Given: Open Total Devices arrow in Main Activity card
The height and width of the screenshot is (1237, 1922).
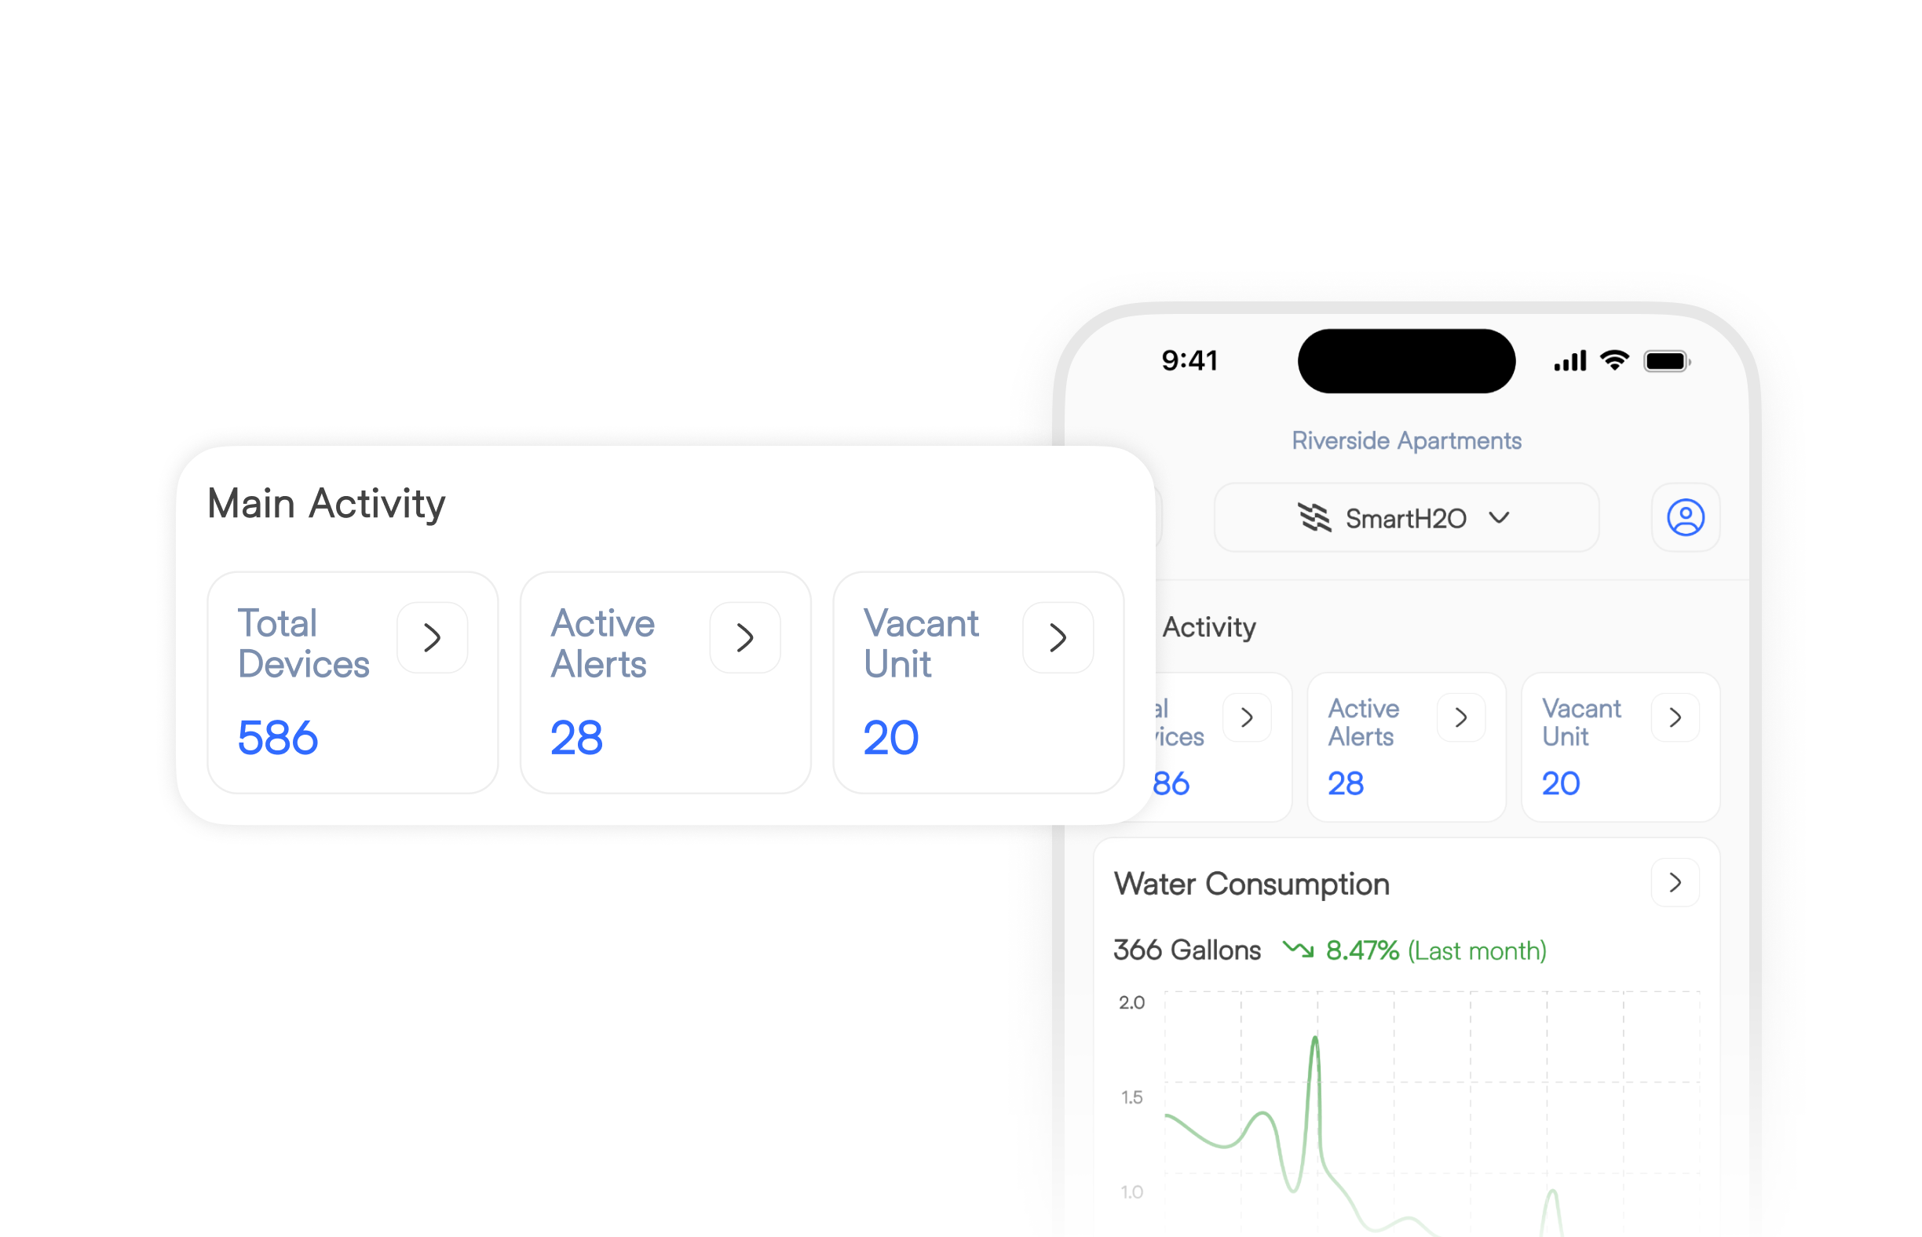Looking at the screenshot, I should click(432, 637).
